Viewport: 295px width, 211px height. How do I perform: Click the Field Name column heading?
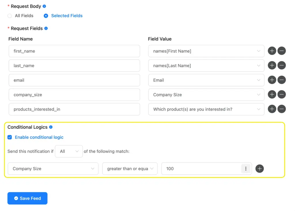coord(20,39)
